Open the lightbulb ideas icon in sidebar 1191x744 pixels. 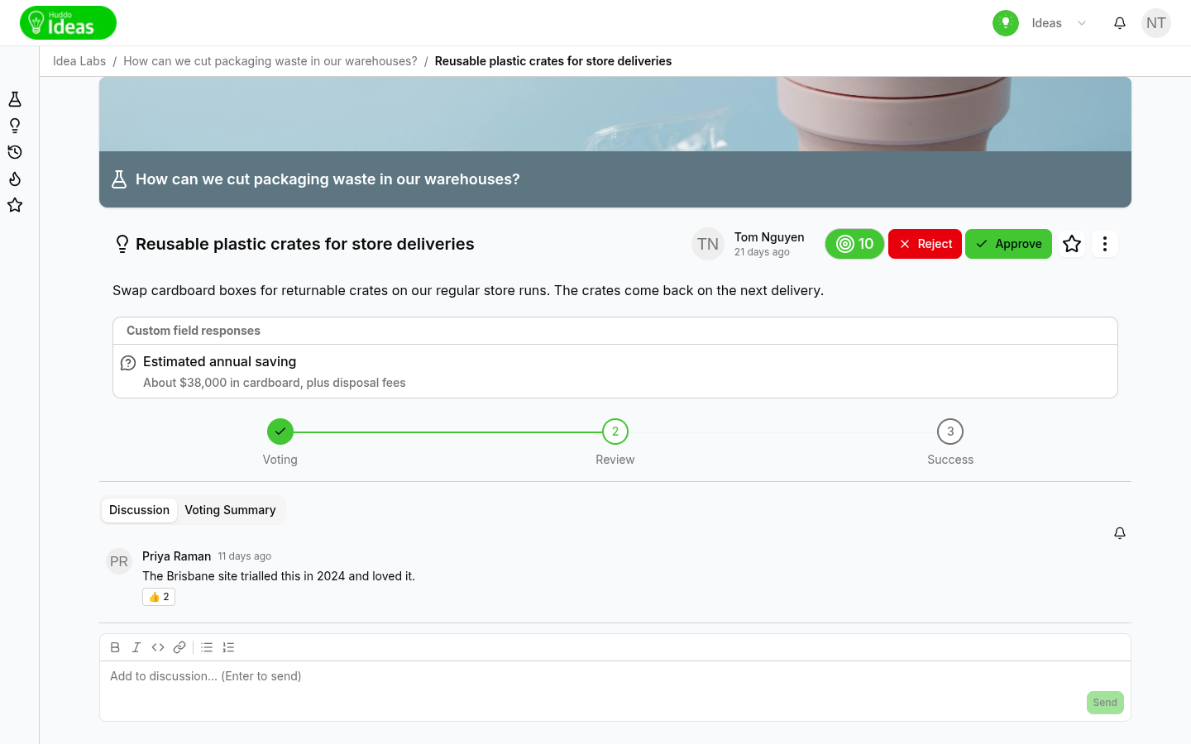15,126
